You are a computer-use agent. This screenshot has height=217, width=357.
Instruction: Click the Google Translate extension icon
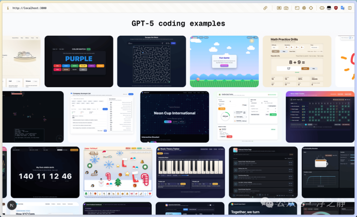[x=343, y=8]
